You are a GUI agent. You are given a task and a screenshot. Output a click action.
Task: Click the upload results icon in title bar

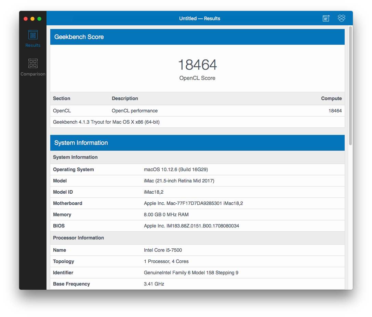tap(326, 18)
